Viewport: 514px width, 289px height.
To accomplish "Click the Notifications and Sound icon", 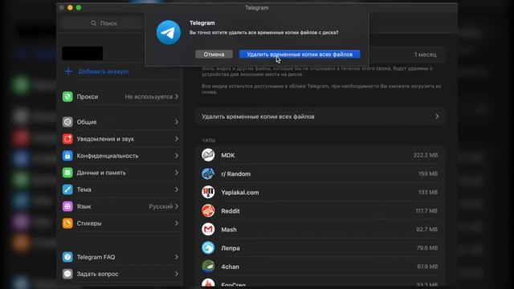I will tap(67, 139).
